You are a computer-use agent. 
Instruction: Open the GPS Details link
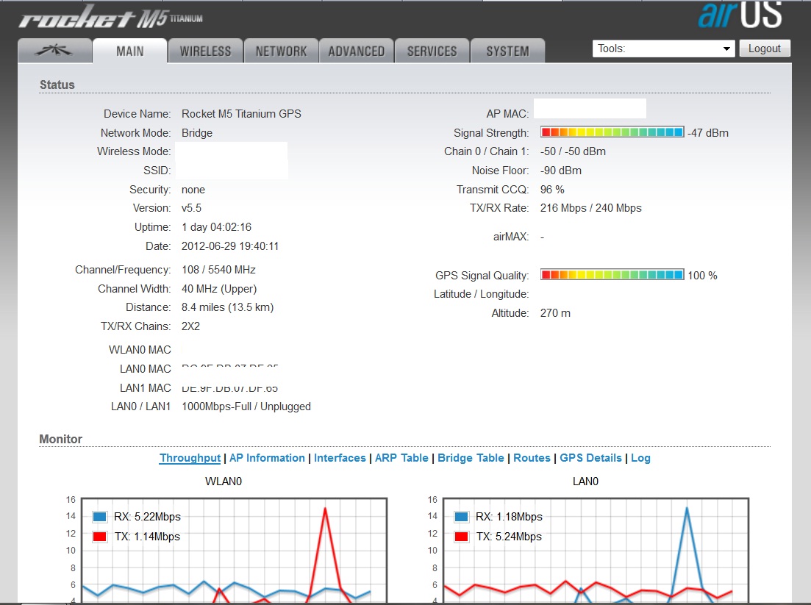pyautogui.click(x=590, y=458)
